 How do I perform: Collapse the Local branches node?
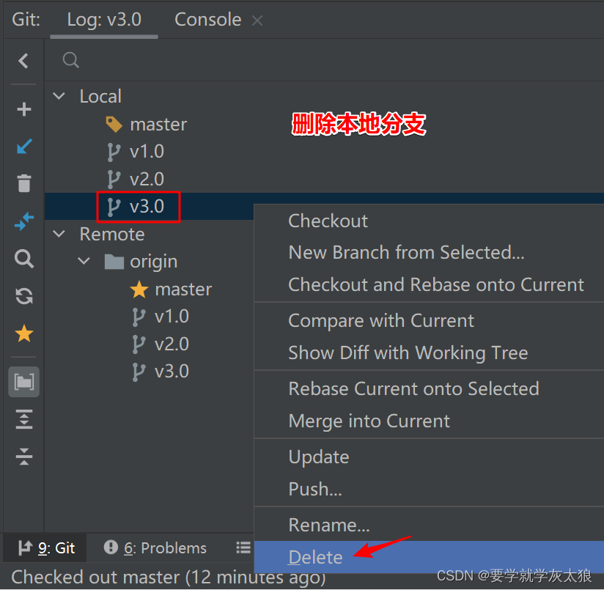(x=59, y=96)
